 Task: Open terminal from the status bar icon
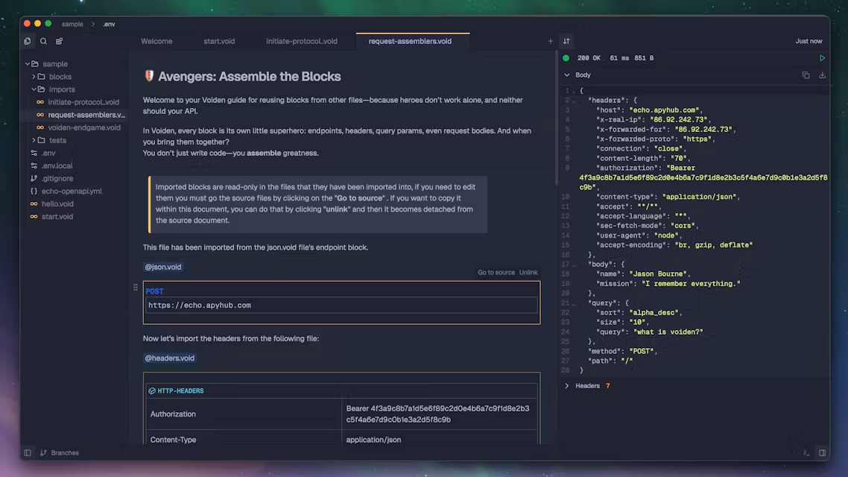pyautogui.click(x=806, y=452)
